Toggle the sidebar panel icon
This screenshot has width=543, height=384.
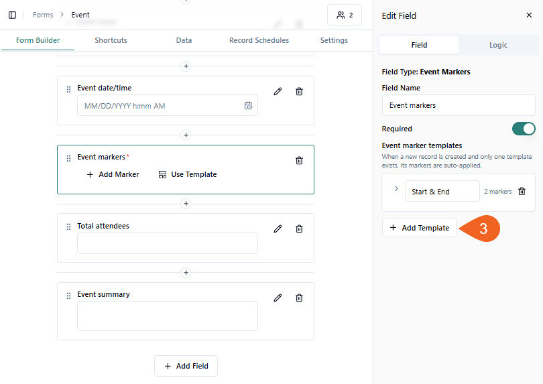[13, 15]
